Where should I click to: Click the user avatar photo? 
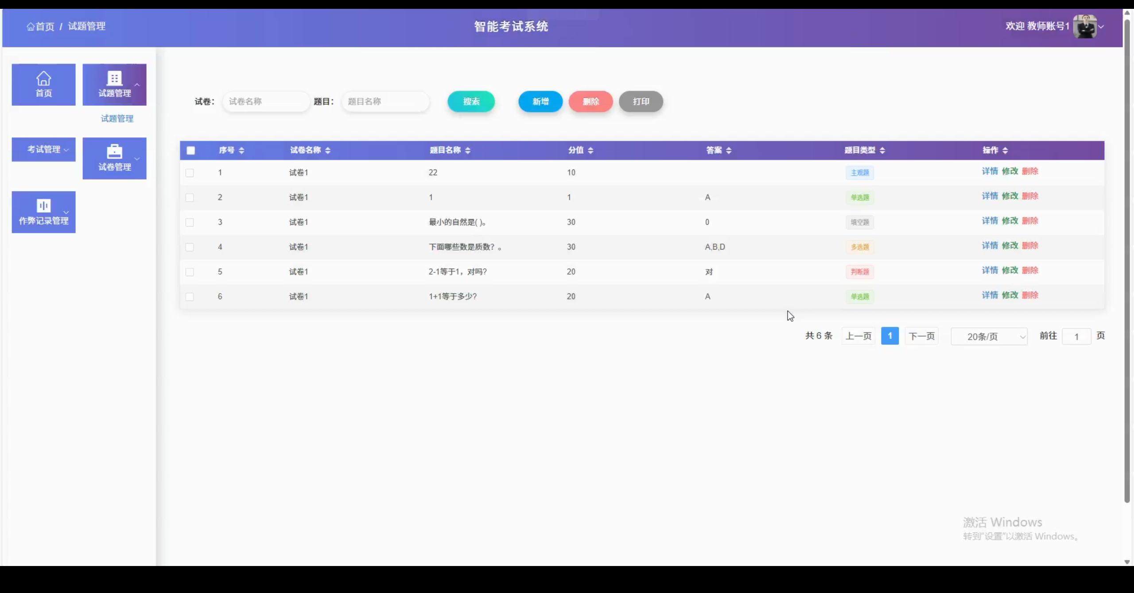[1085, 27]
